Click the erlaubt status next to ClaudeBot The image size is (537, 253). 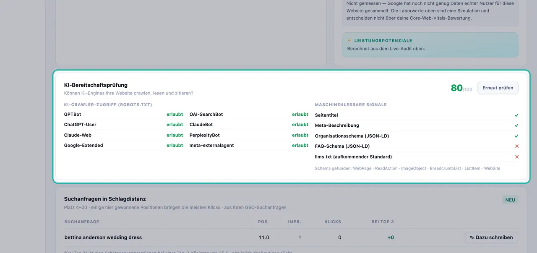point(300,125)
